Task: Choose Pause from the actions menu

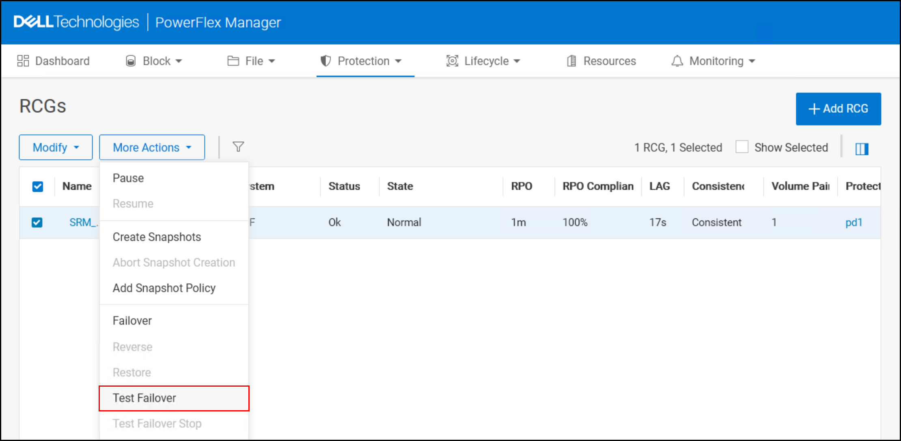Action: 174,178
